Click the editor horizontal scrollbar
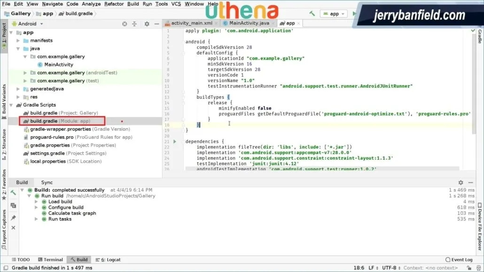484x272 pixels. [322, 169]
